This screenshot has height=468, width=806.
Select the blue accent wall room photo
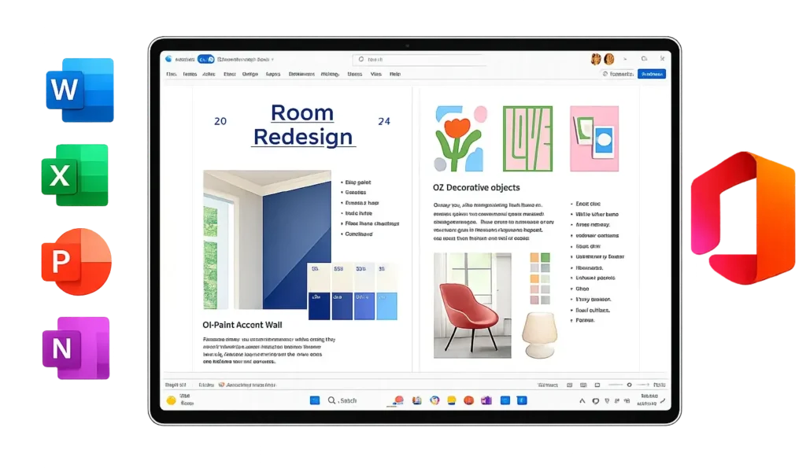267,239
